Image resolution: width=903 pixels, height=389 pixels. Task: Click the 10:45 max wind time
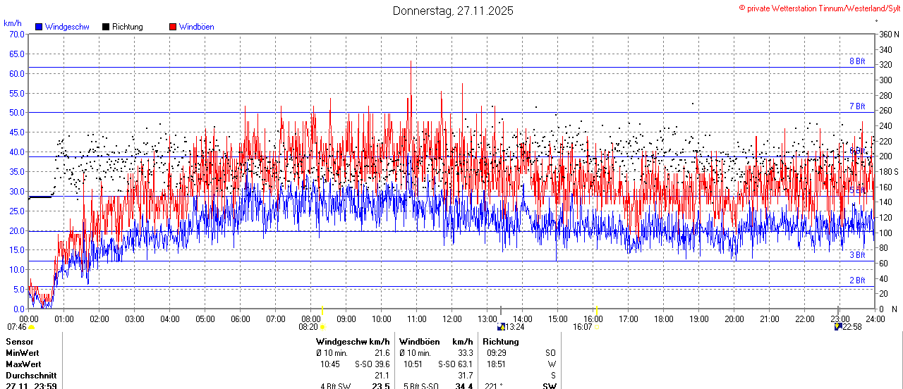pos(330,364)
